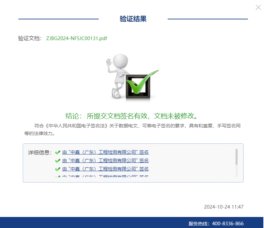This screenshot has height=228, width=264.
Task: Open the first 中嘉（广东）工程检测有限公司 signature link
Action: (105, 152)
